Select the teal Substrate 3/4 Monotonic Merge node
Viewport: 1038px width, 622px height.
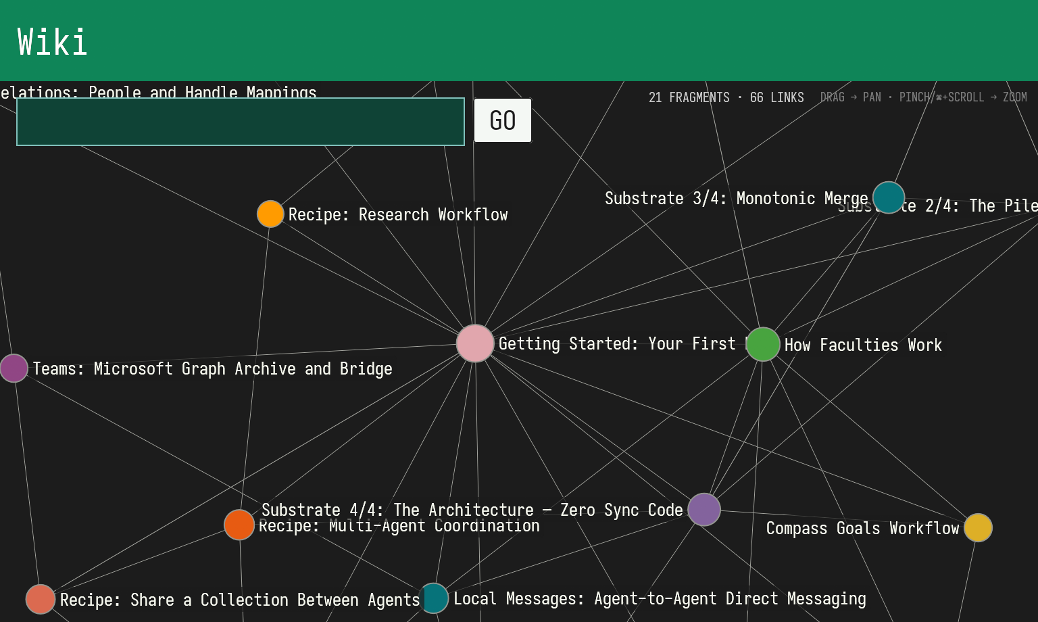[x=889, y=197]
